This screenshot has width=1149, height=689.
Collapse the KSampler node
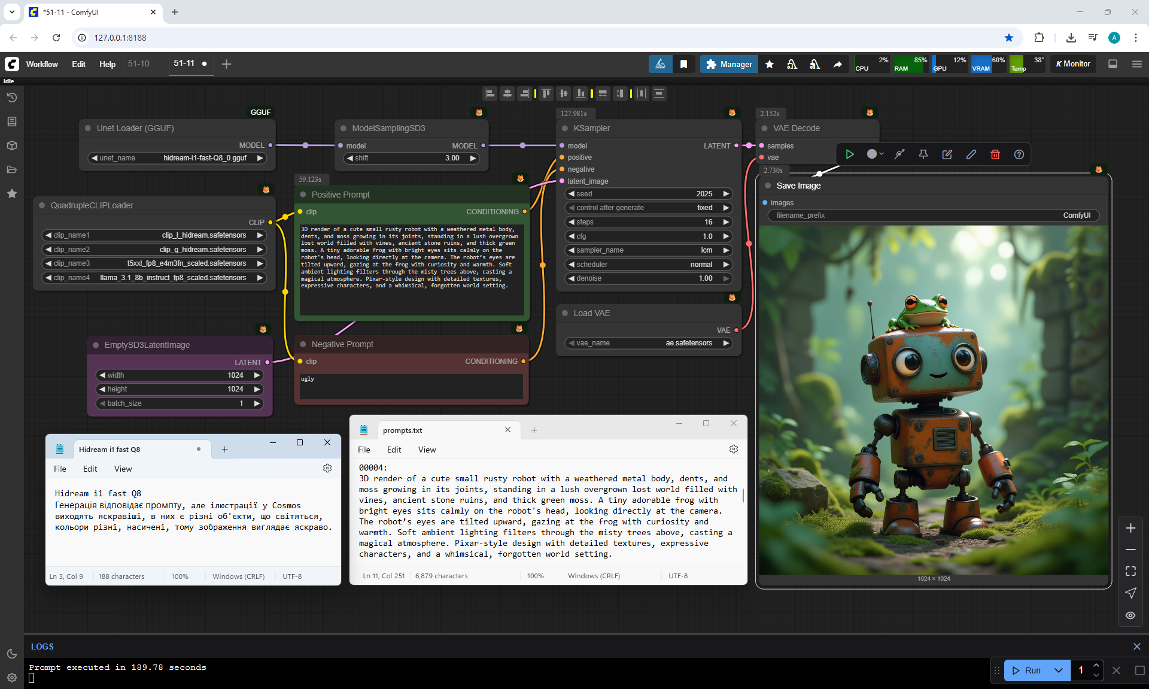[x=565, y=128]
